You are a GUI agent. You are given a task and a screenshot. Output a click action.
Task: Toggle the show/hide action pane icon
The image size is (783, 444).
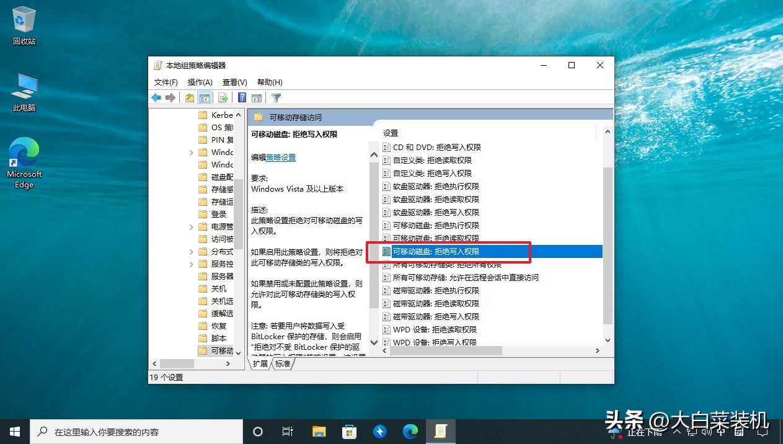(256, 98)
